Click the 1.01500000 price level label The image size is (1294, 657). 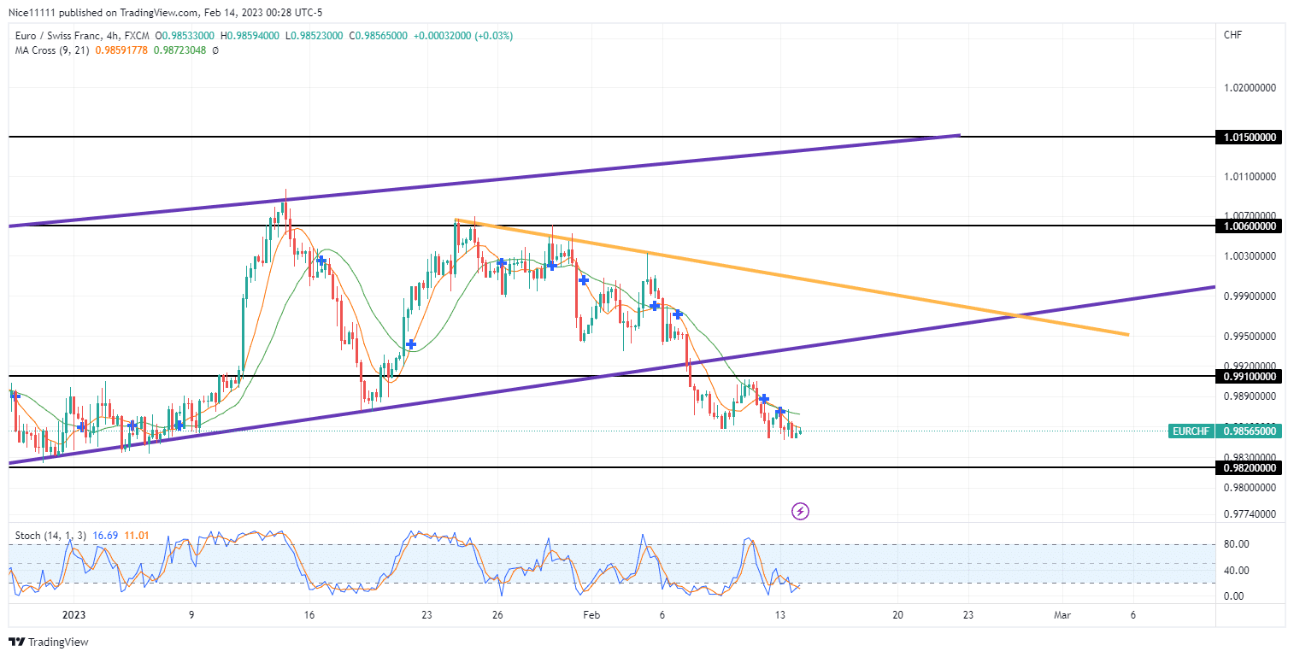pyautogui.click(x=1248, y=137)
